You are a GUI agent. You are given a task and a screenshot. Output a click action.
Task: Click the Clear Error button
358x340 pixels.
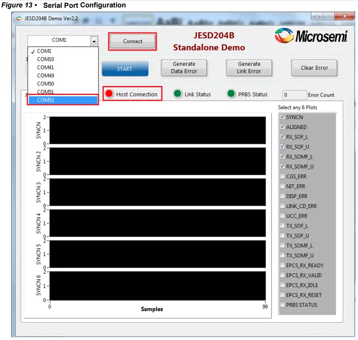(x=314, y=68)
